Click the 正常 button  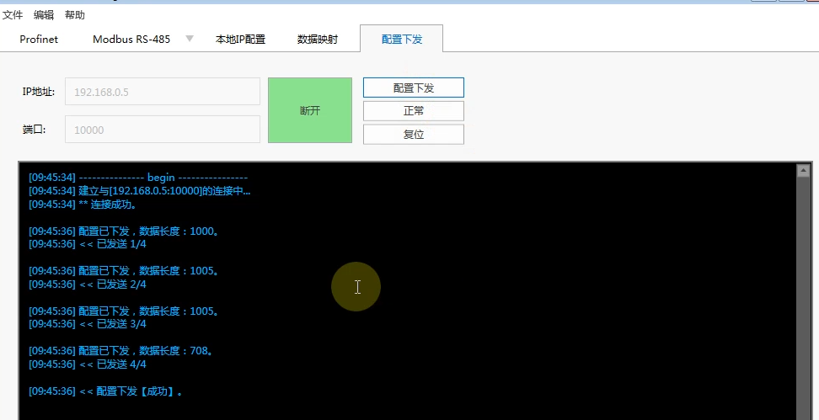[x=413, y=110]
